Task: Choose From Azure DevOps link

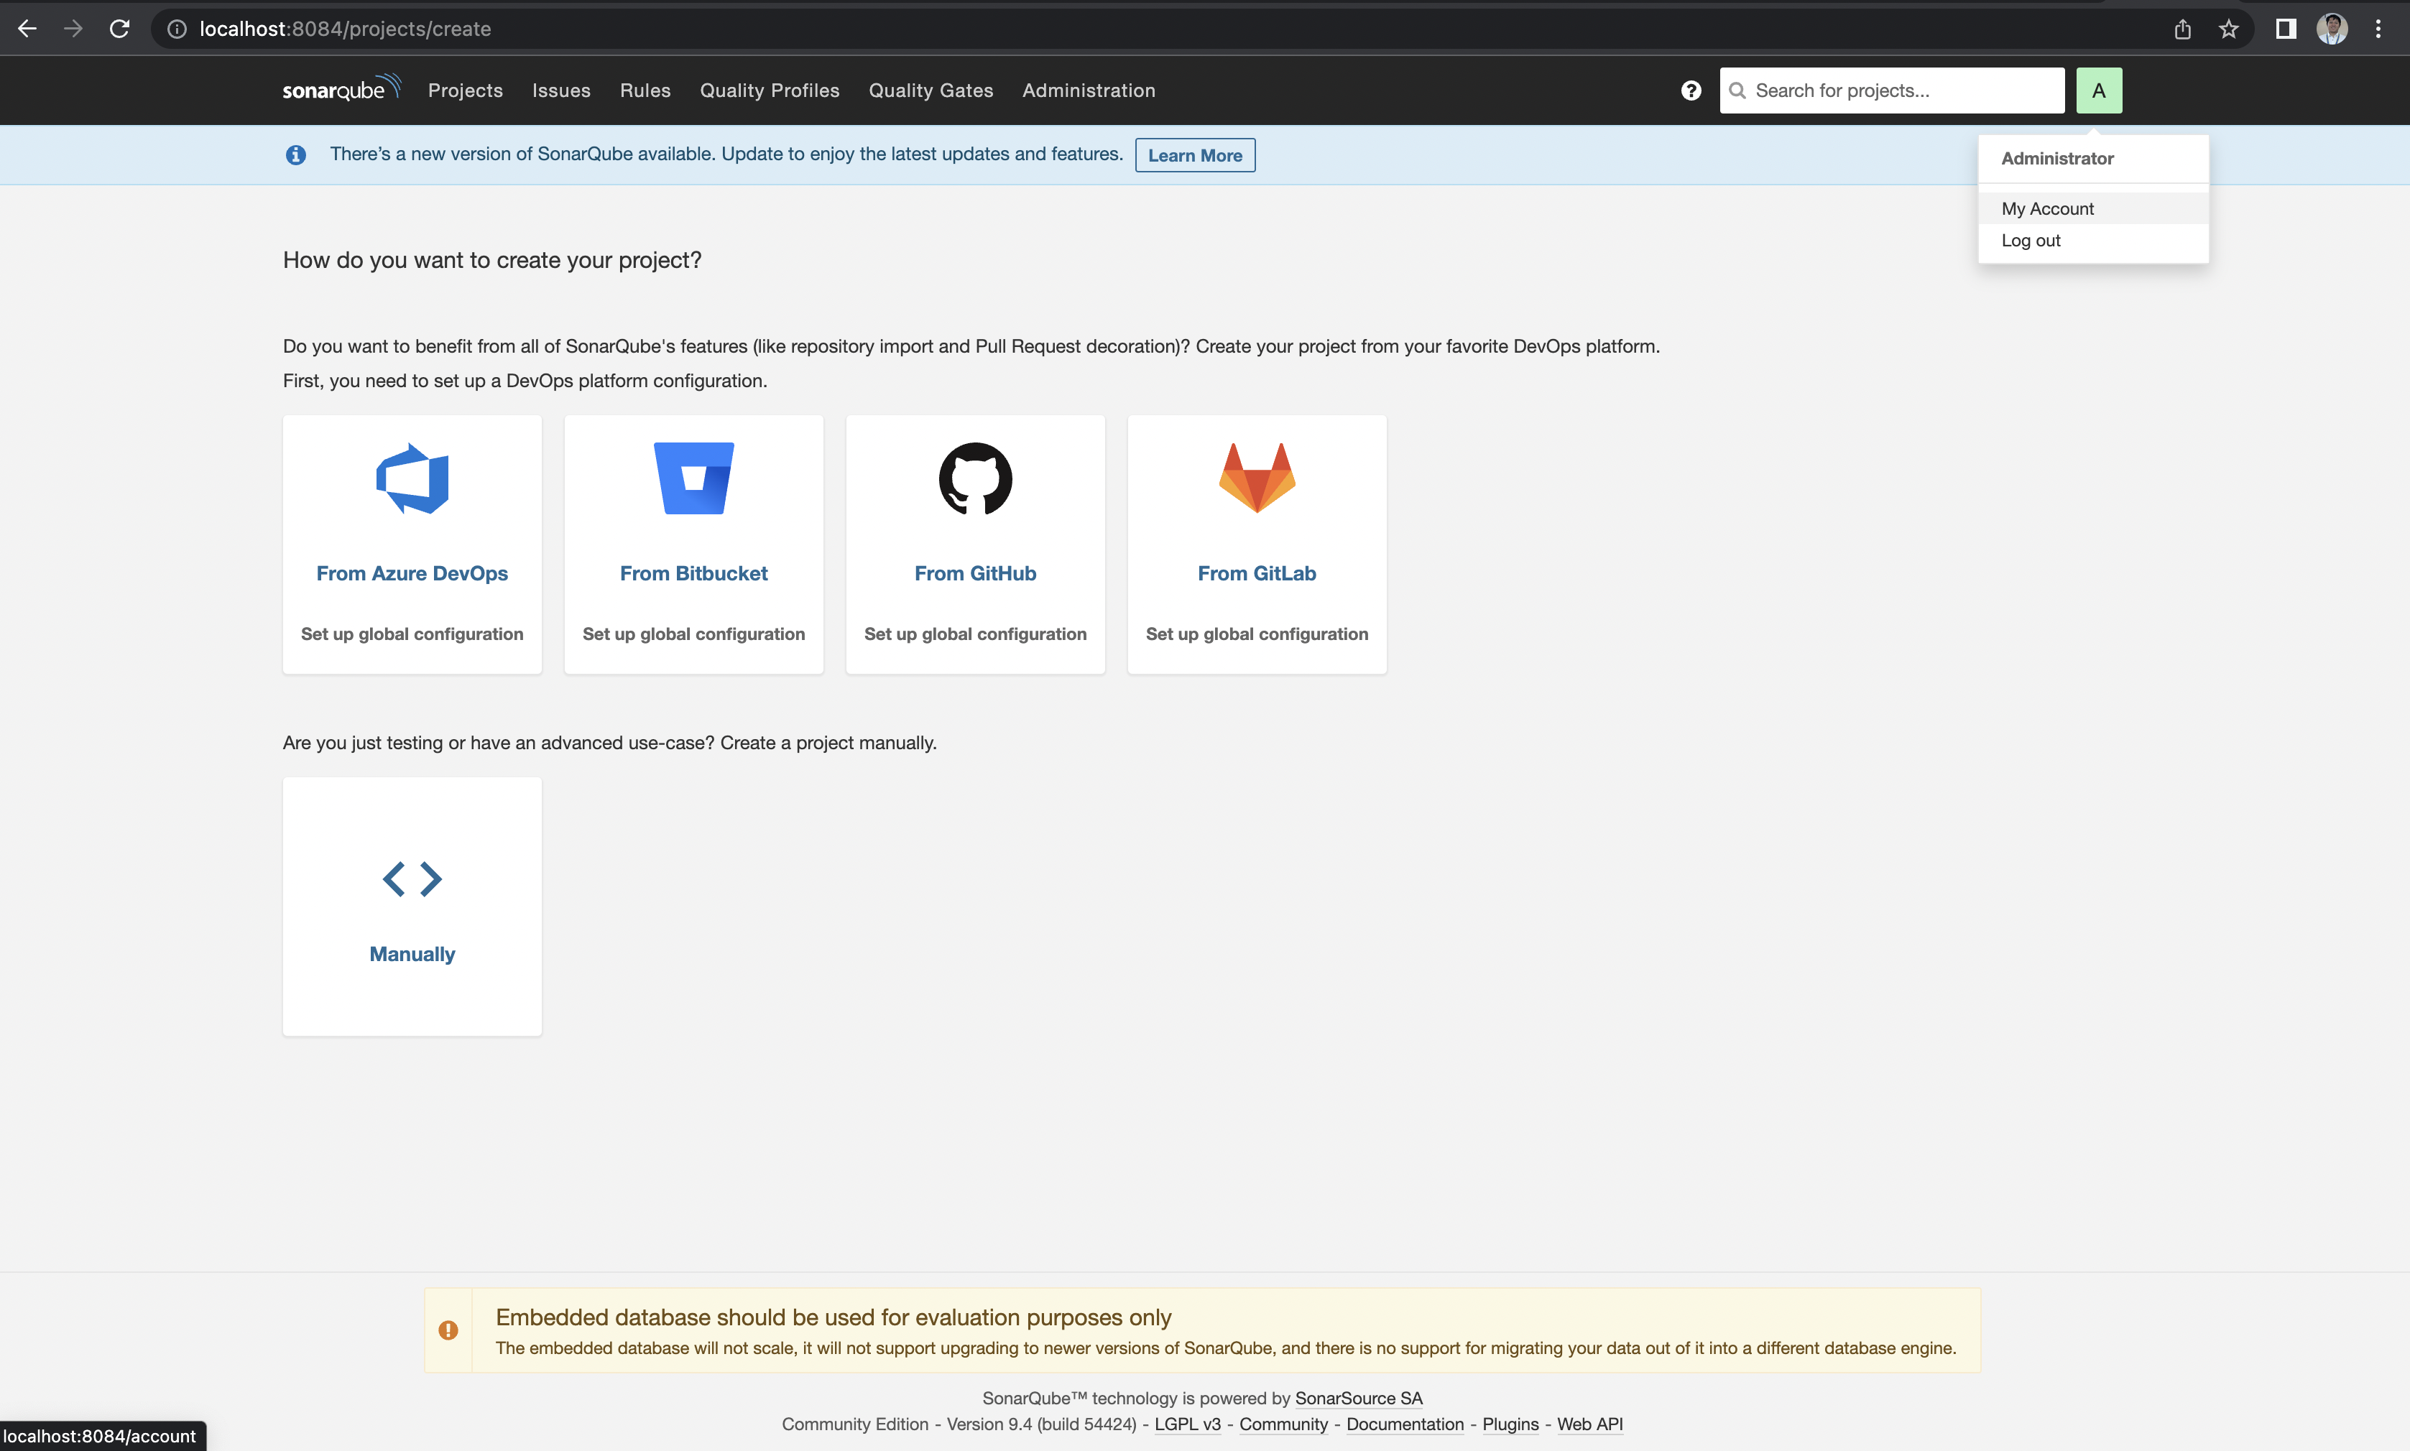Action: click(x=412, y=573)
